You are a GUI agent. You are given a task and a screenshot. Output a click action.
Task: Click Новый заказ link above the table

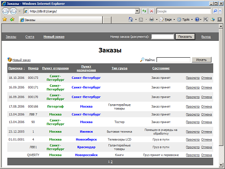coord(22,60)
